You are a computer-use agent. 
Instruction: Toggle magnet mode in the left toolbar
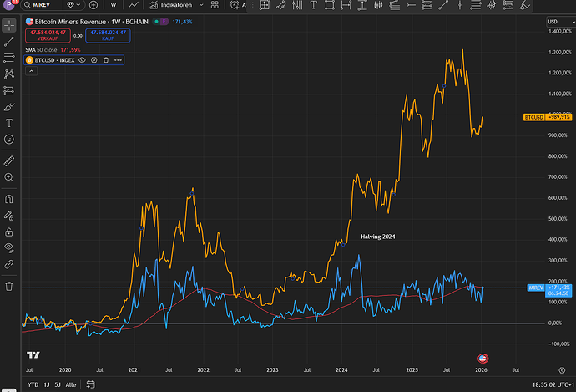point(9,199)
